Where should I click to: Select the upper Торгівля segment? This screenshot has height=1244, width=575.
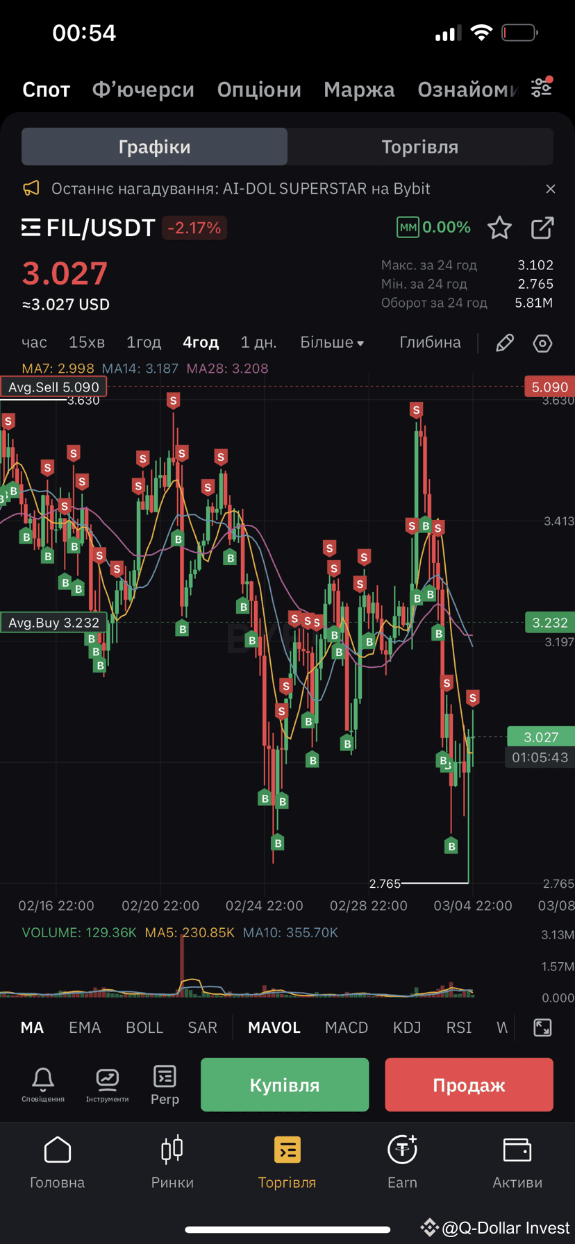tap(420, 146)
